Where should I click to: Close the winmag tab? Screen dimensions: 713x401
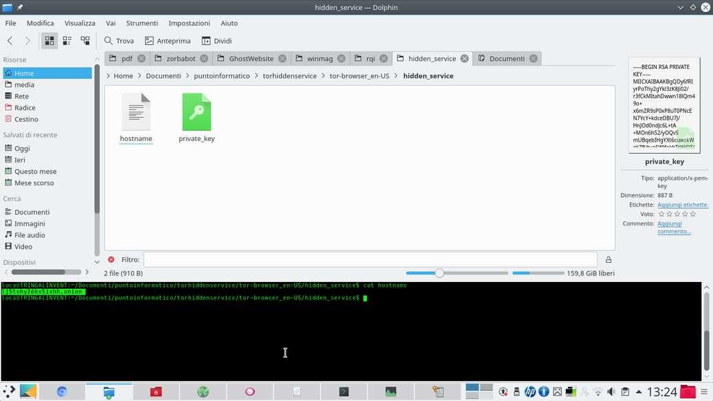tap(341, 59)
